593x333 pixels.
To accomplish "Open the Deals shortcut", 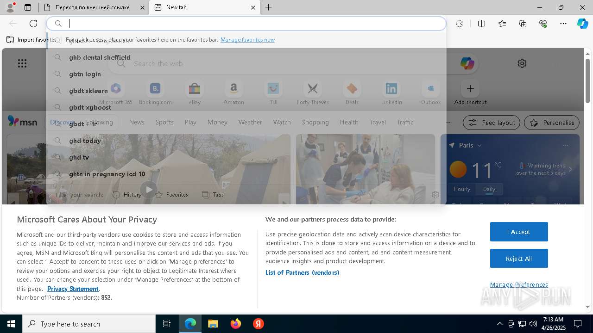I will pyautogui.click(x=352, y=92).
